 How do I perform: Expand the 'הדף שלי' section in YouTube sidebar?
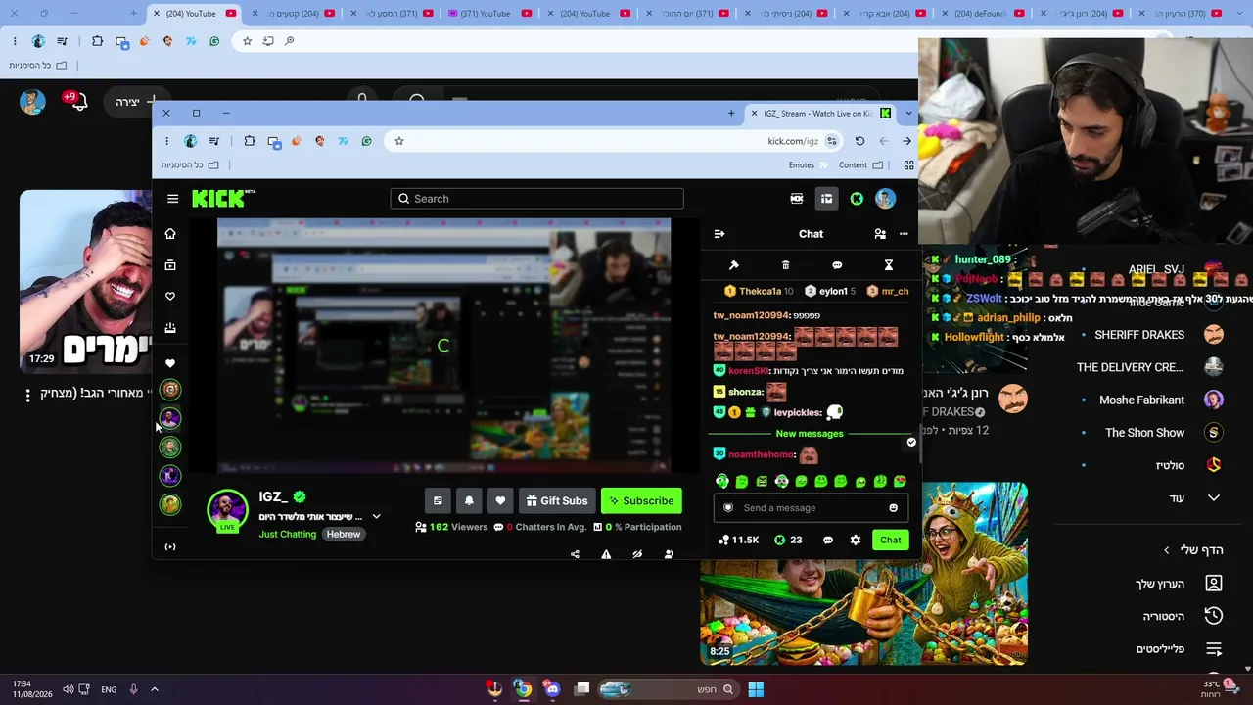click(1192, 550)
